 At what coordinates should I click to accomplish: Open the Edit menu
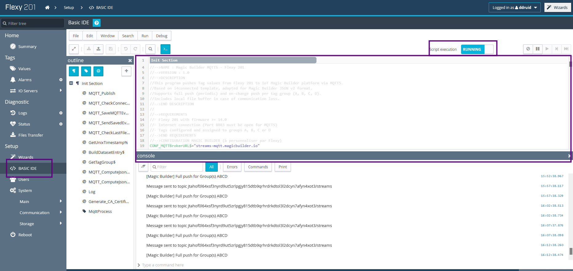tap(90, 36)
